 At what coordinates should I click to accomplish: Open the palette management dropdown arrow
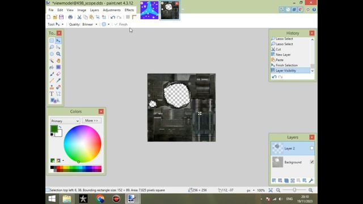pos(63,160)
